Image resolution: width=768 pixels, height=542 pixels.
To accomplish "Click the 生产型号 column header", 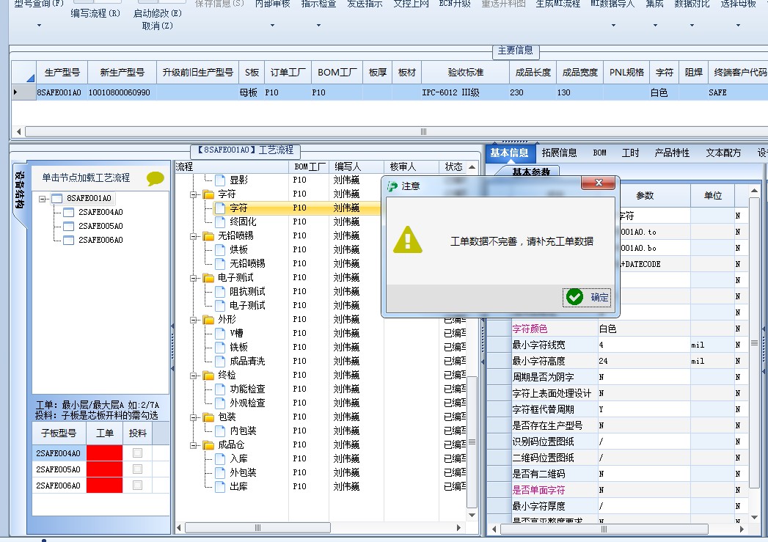I will click(62, 73).
